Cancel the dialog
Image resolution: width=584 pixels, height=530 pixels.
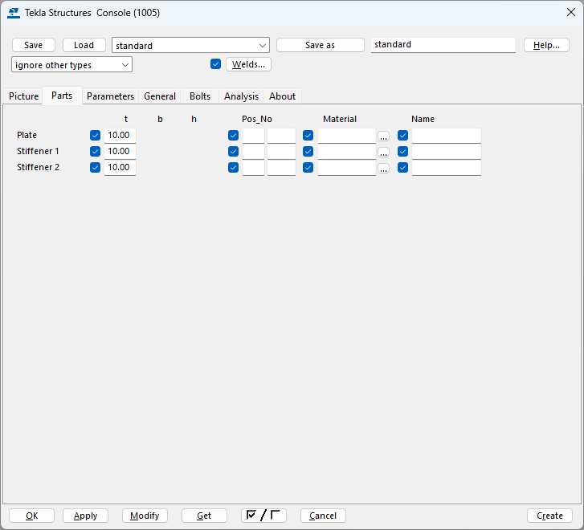coord(323,516)
